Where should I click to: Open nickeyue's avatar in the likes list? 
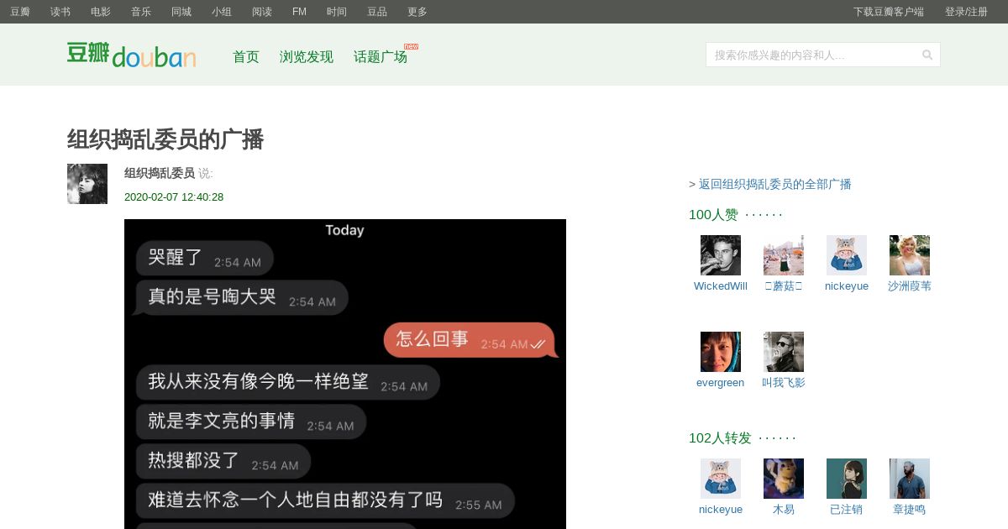(847, 255)
